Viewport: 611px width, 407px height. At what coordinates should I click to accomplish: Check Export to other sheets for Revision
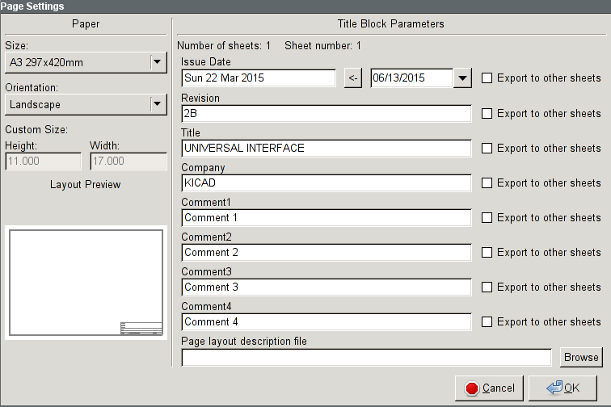(487, 114)
